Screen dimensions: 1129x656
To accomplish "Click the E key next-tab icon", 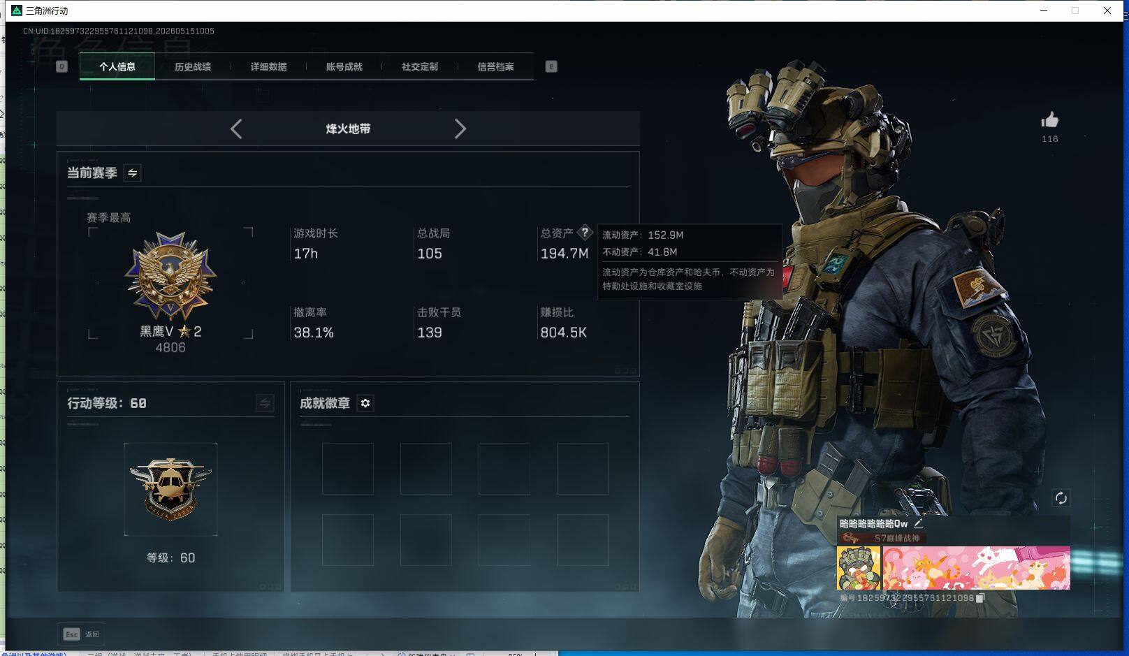I will (x=551, y=66).
